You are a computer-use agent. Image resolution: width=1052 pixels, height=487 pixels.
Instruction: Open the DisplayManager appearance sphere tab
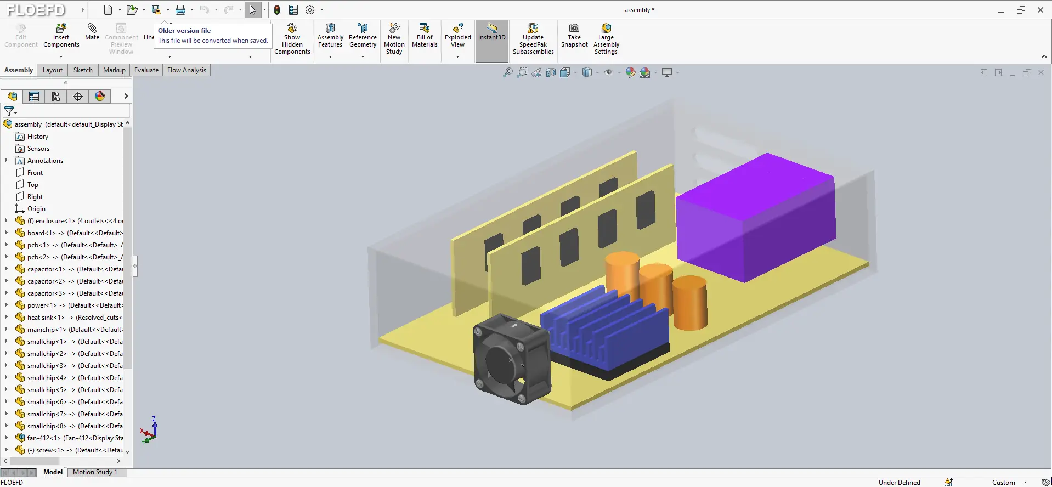(x=100, y=97)
